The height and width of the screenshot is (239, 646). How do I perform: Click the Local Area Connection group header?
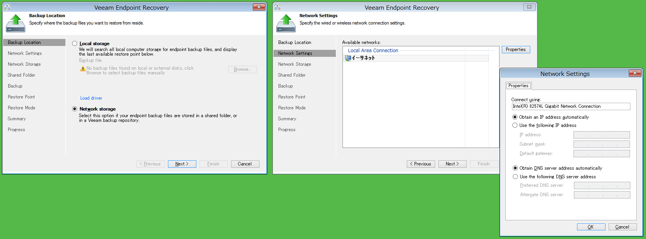coord(373,51)
